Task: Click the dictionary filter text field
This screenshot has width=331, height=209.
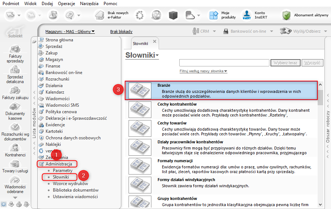Action: point(224,63)
